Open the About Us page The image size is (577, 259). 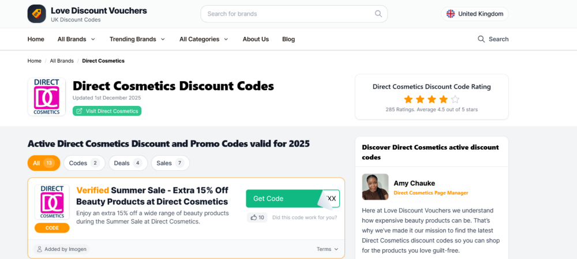point(256,39)
